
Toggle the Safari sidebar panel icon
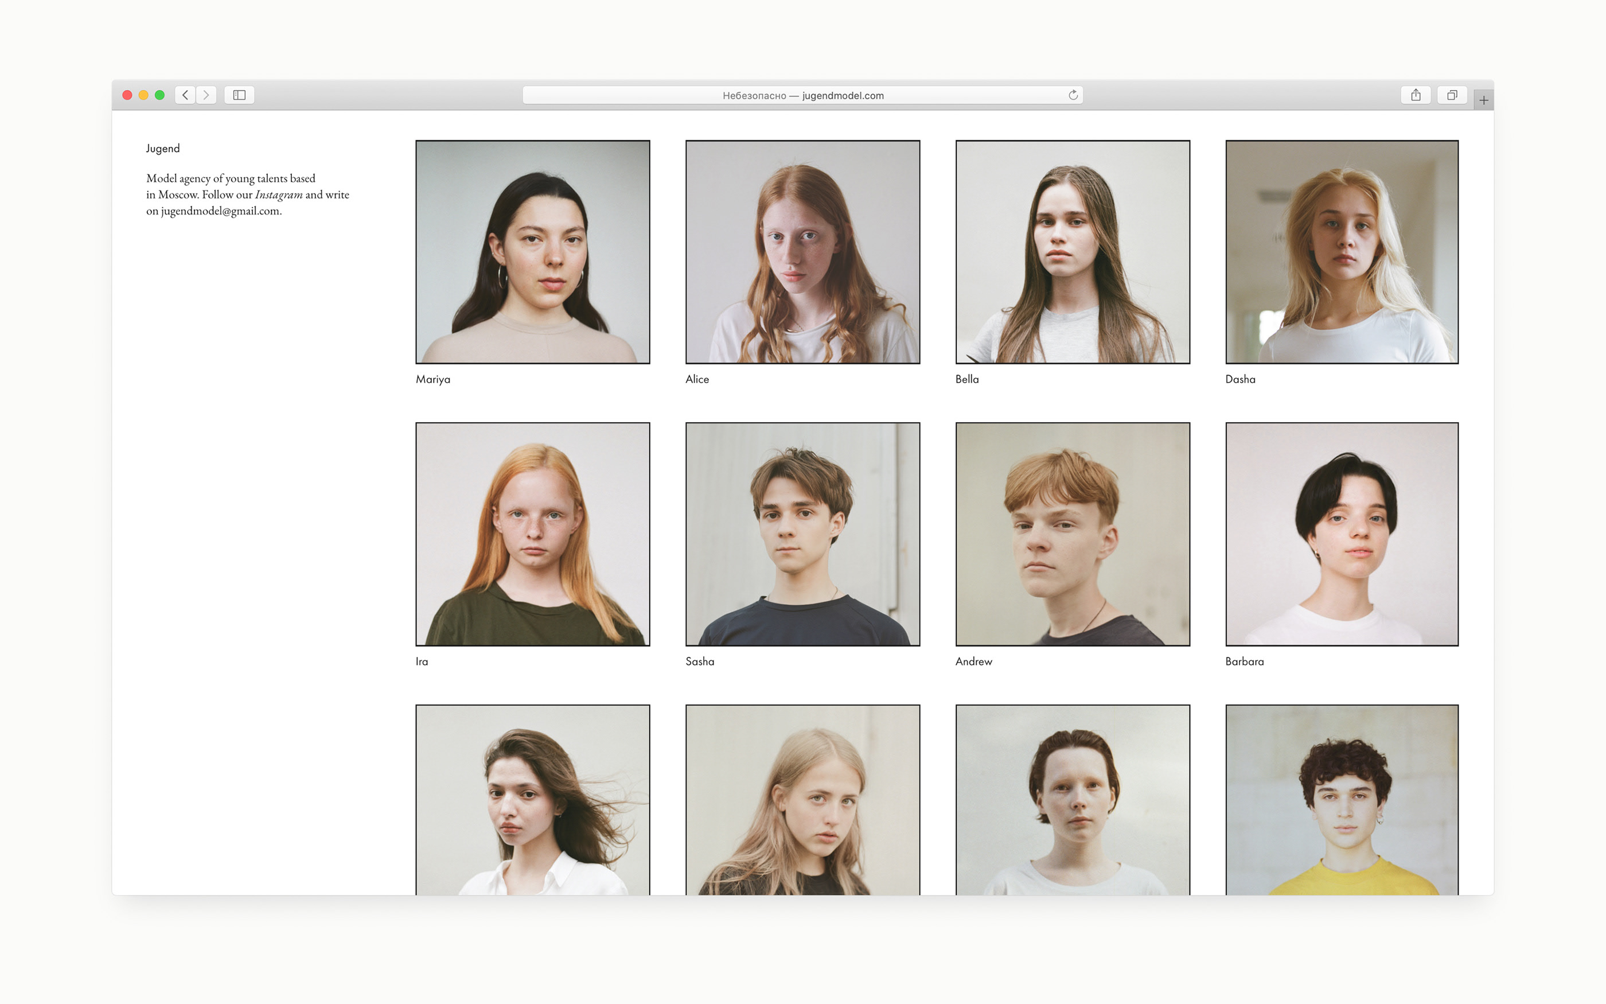(x=239, y=95)
